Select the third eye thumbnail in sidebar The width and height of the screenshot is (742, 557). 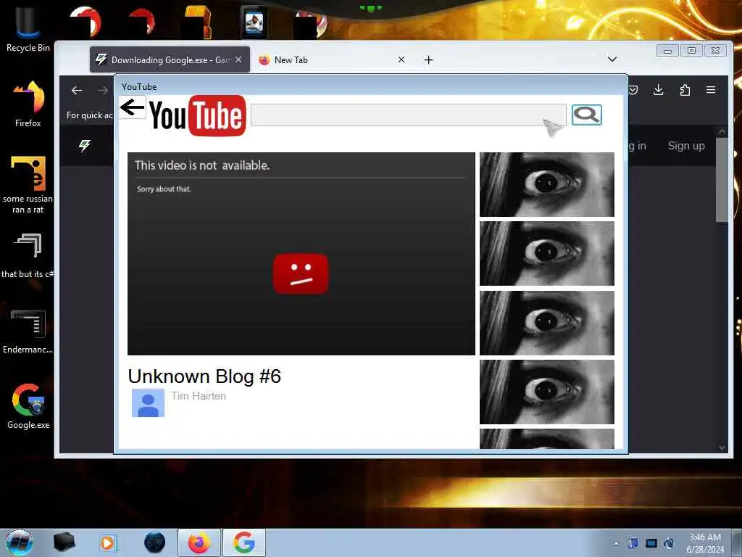pyautogui.click(x=547, y=323)
